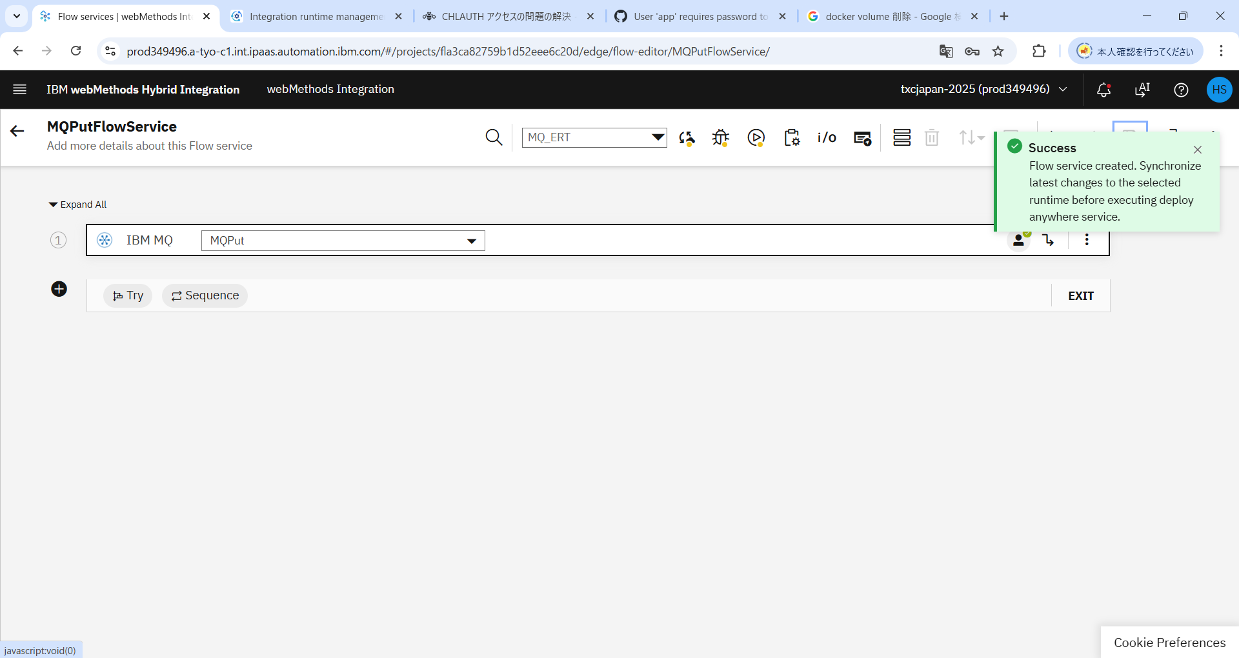View site information icon in address bar

coord(110,51)
